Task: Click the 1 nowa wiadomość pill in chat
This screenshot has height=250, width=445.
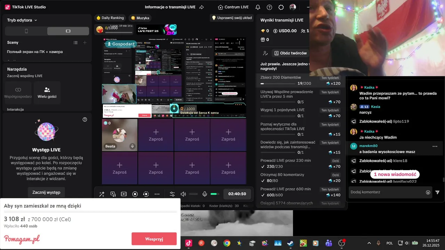Action: click(395, 174)
